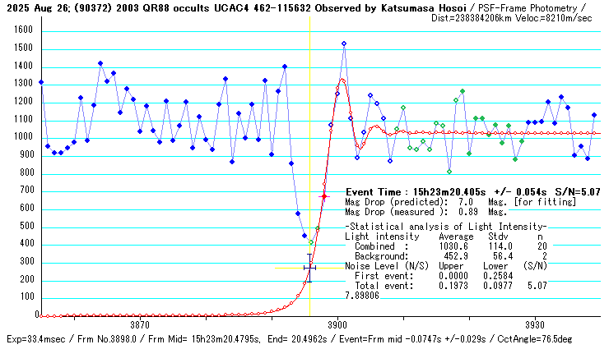This screenshot has width=609, height=349.
Task: Click the Mag Drop (predicted) line
Action: tap(449, 202)
